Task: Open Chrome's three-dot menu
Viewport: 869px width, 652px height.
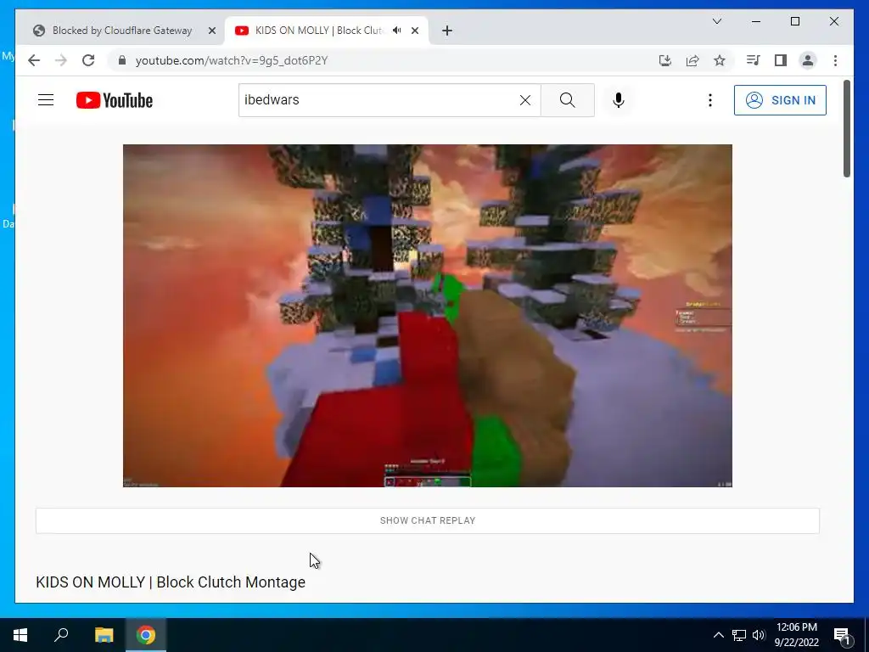Action: point(835,60)
